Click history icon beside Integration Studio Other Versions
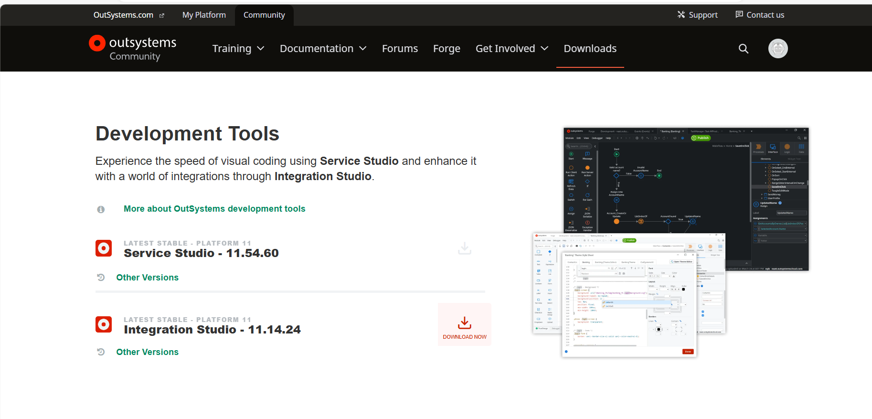The width and height of the screenshot is (872, 419). coord(101,352)
